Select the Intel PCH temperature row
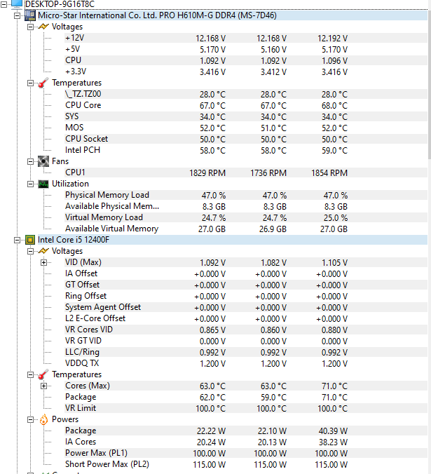The width and height of the screenshot is (431, 474). click(245, 150)
